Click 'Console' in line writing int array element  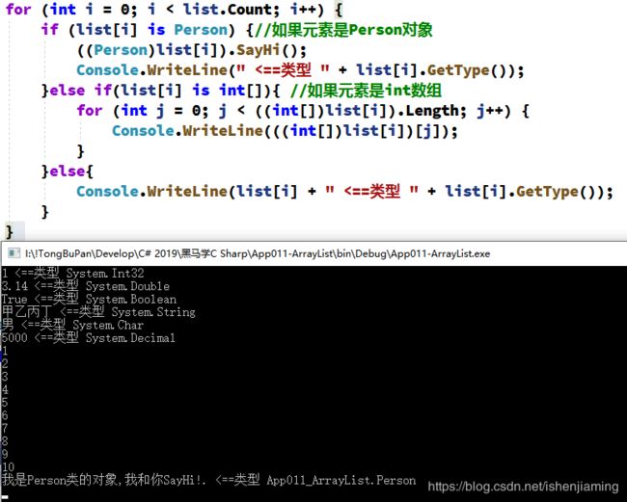click(143, 131)
